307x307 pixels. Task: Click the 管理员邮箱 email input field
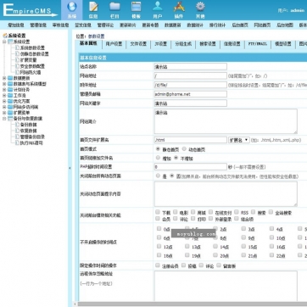point(191,94)
